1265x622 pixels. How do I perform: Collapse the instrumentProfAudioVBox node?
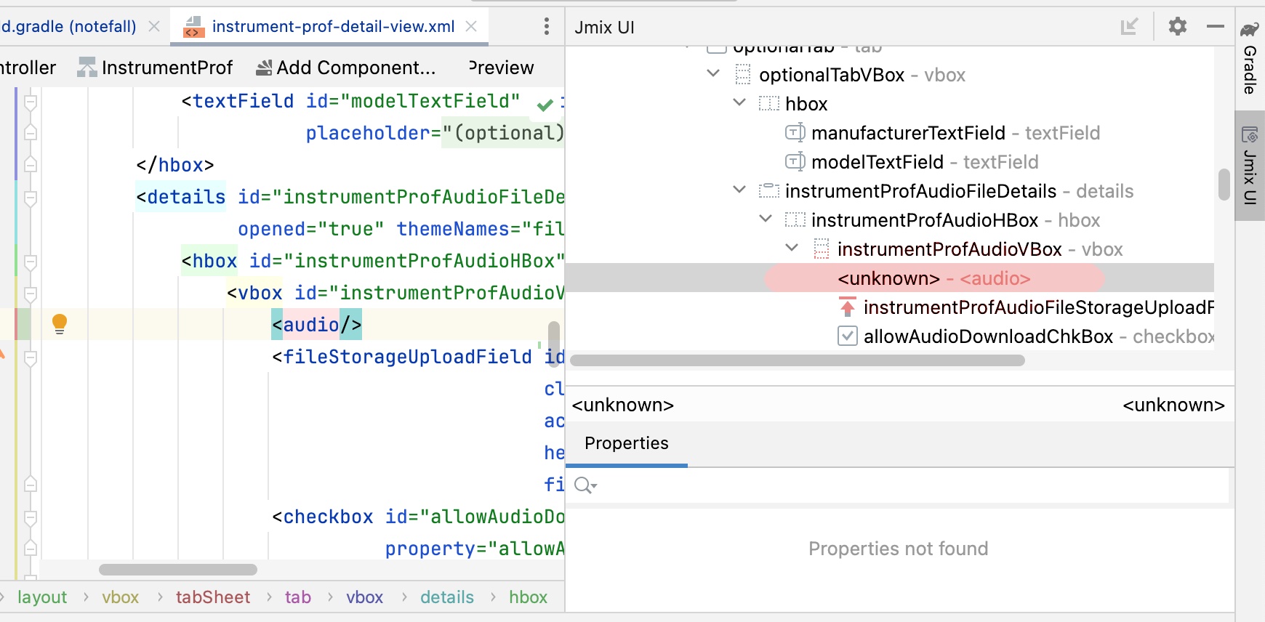click(x=792, y=248)
